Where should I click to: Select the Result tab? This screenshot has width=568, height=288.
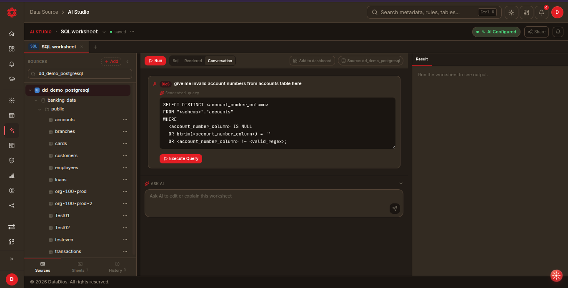(422, 59)
